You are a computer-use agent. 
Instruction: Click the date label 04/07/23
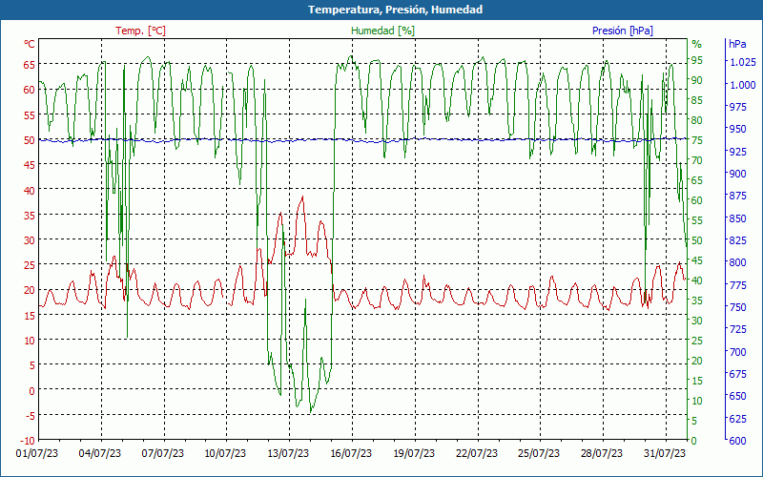pos(100,454)
